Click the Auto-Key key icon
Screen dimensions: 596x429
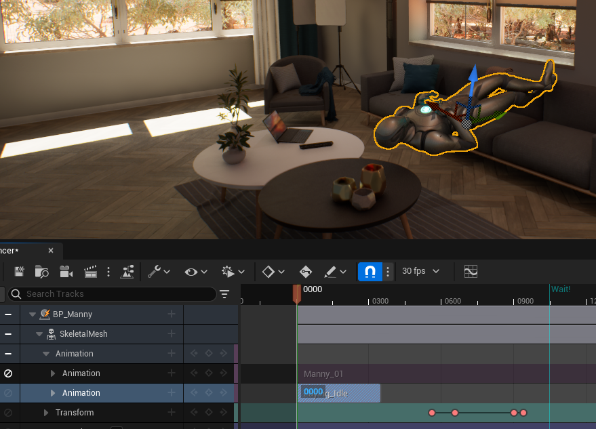pos(306,272)
